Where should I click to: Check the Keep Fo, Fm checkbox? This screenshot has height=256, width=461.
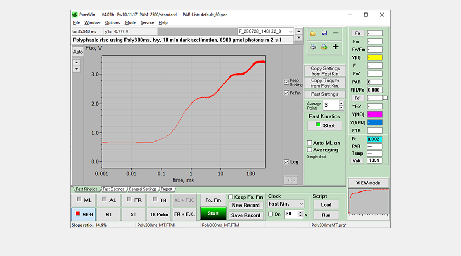pos(231,197)
